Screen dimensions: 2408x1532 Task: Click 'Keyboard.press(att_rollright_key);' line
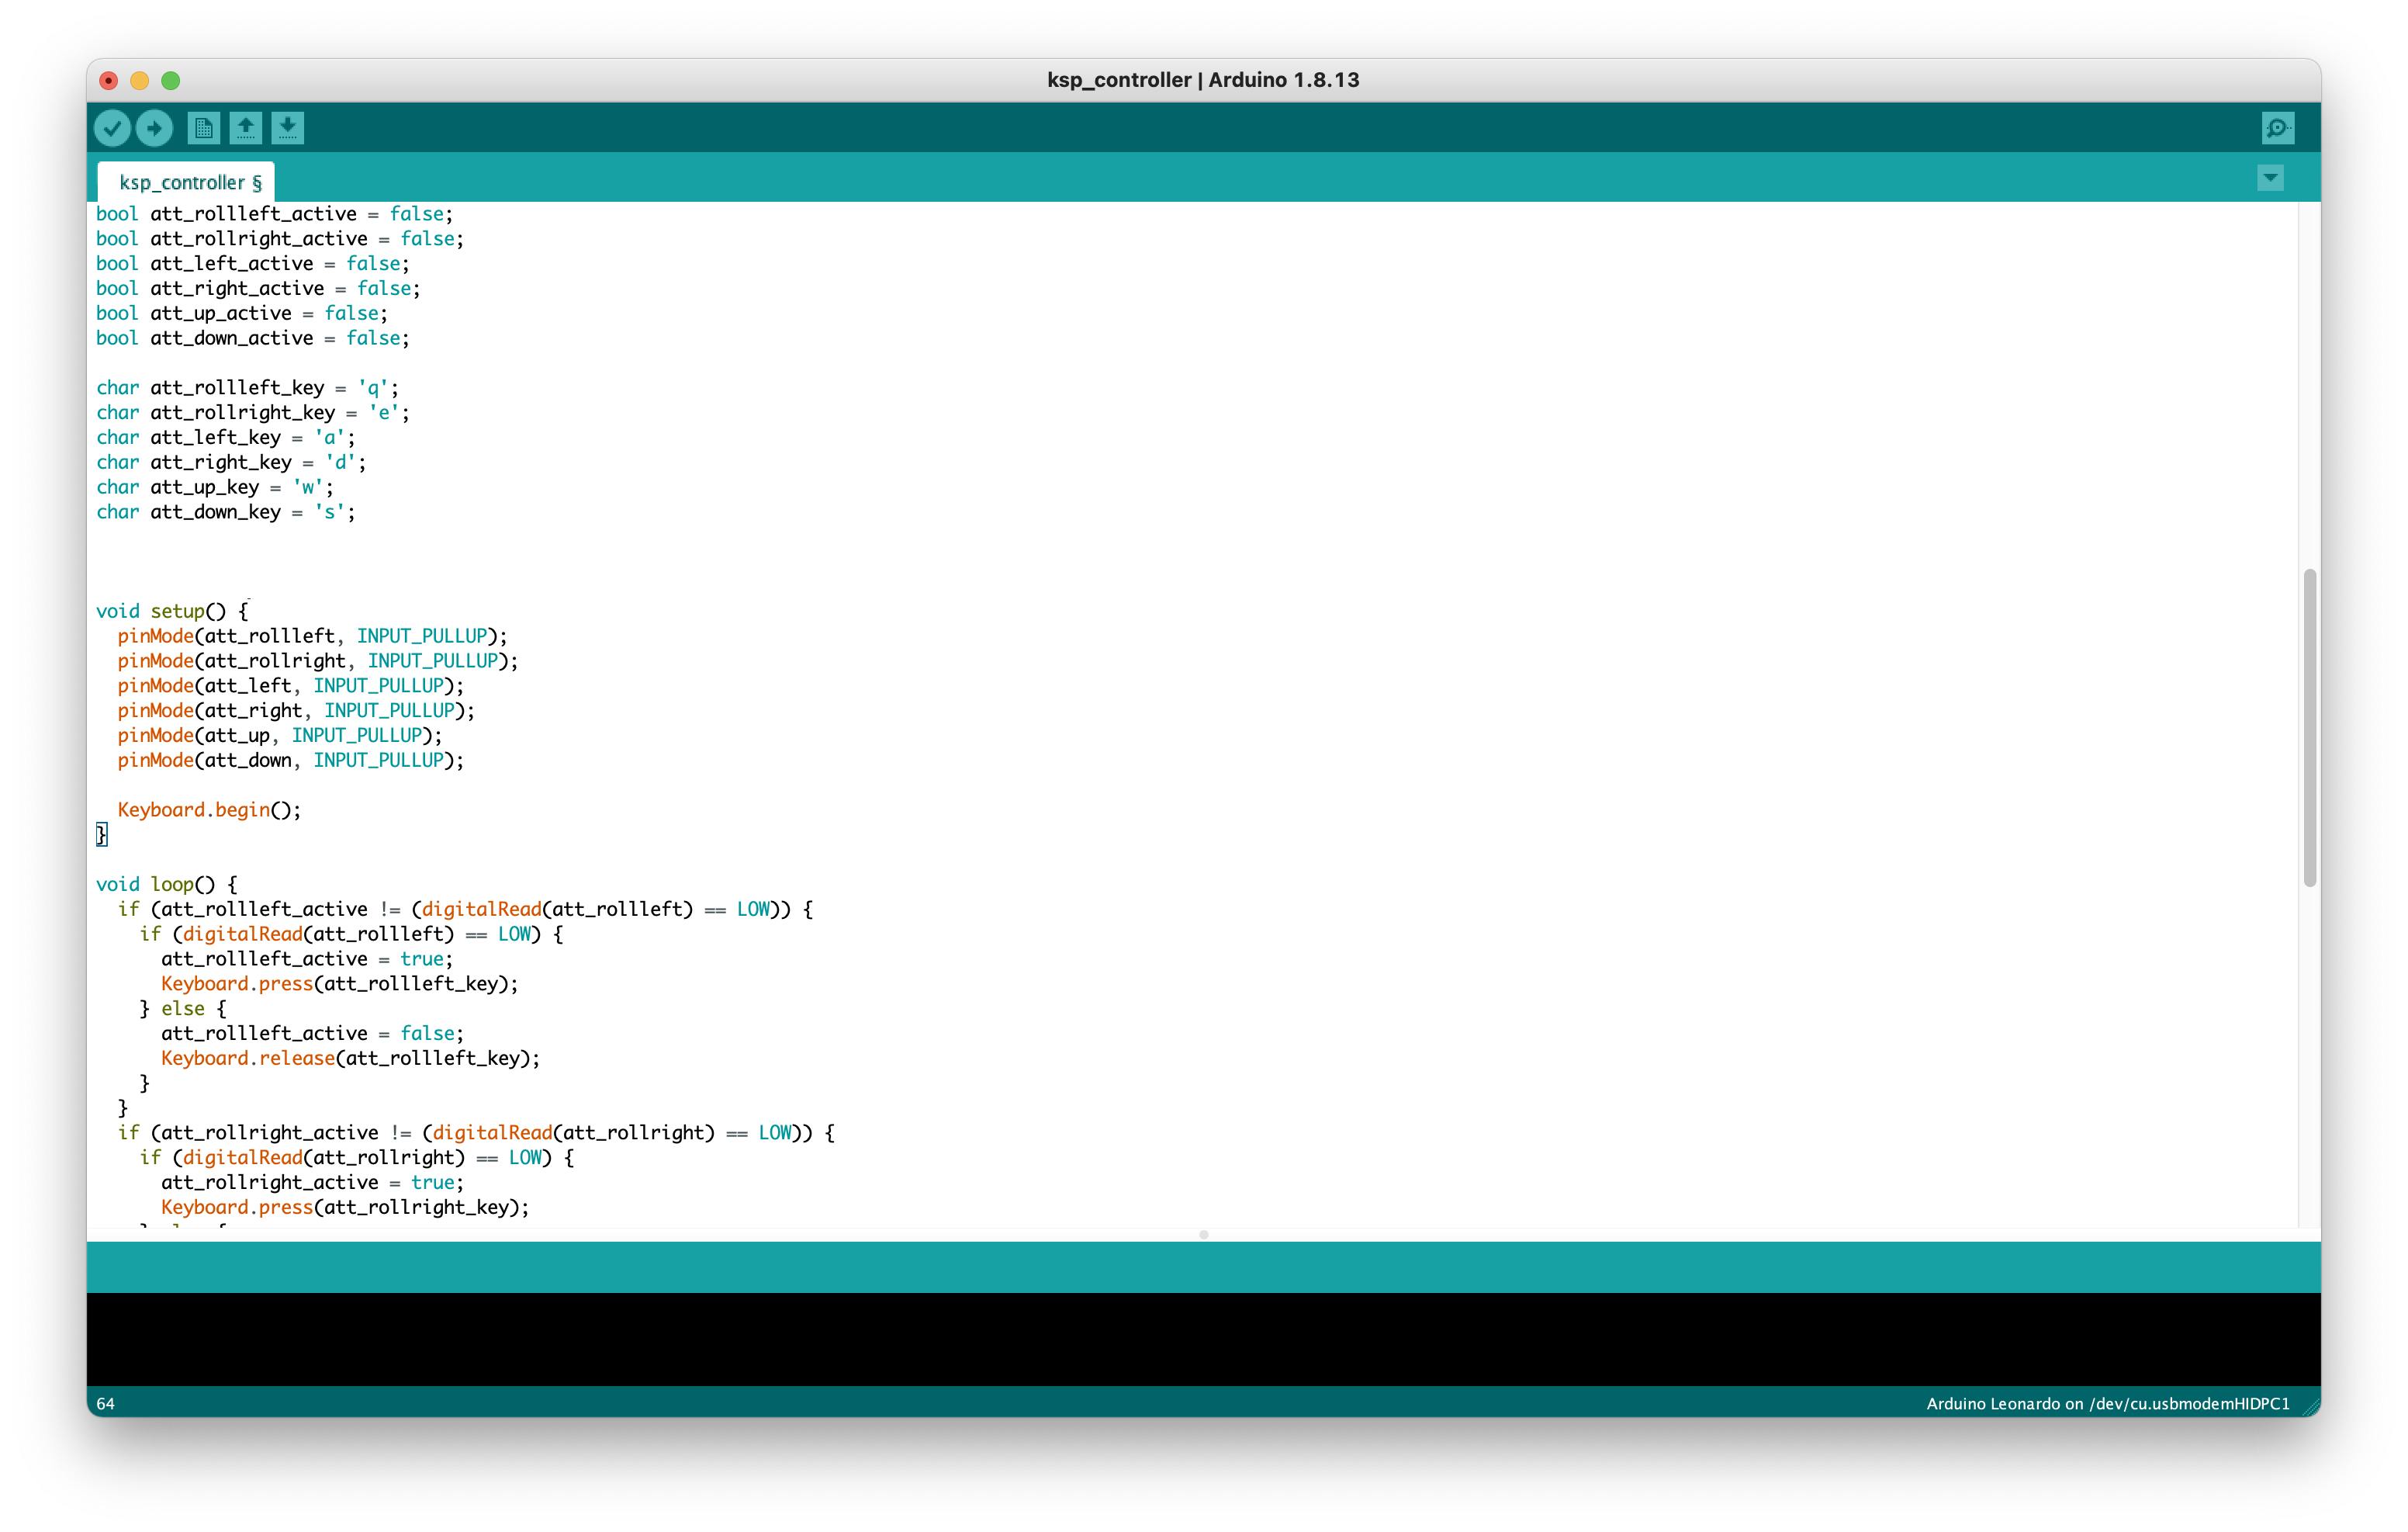[345, 1207]
